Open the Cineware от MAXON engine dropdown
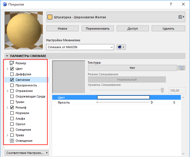Image resolution: width=190 pixels, height=157 pixels. 80,47
